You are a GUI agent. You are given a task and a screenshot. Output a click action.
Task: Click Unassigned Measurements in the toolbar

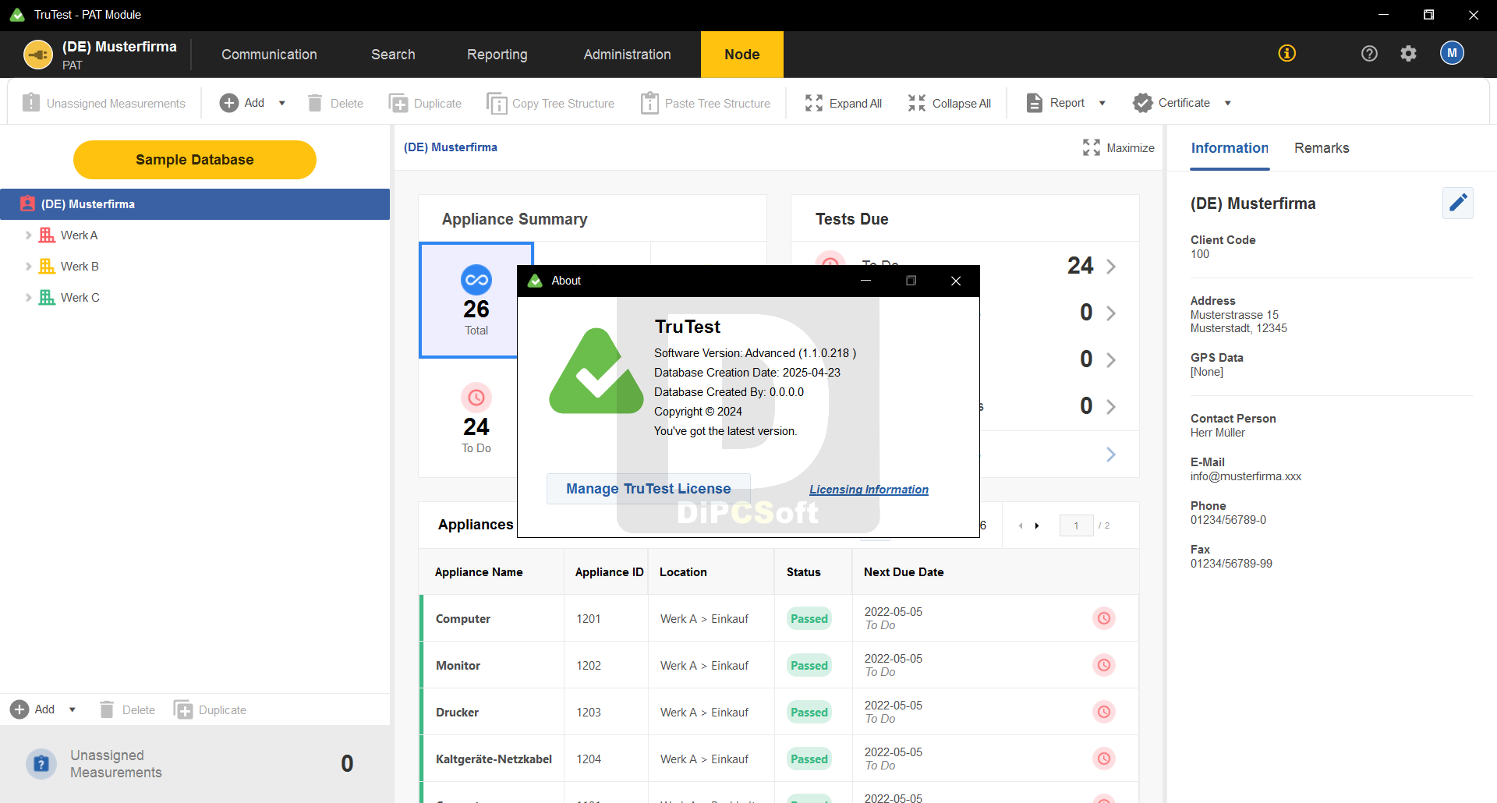(x=104, y=103)
